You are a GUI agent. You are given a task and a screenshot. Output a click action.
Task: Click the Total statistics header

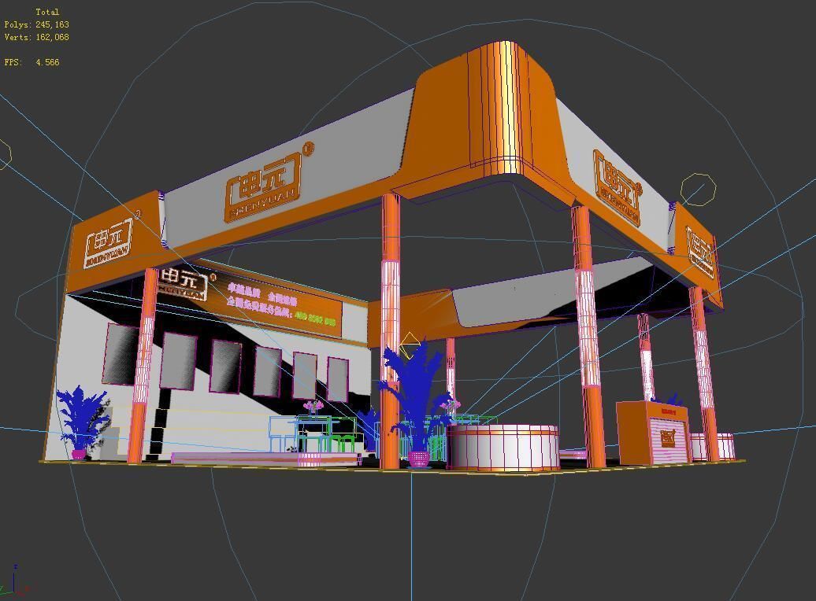coord(46,12)
